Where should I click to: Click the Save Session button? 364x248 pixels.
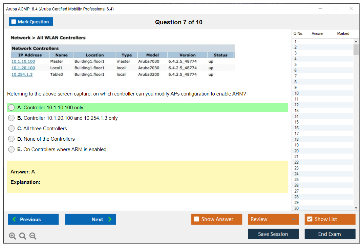click(273, 234)
